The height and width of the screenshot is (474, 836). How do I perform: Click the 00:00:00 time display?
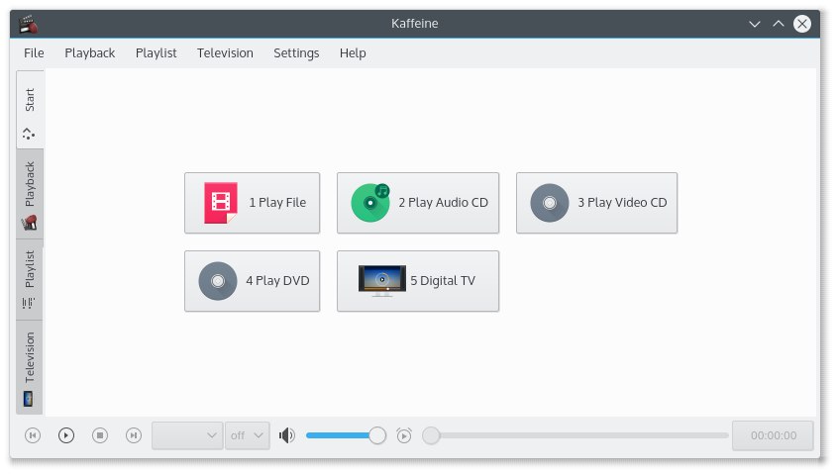click(773, 435)
